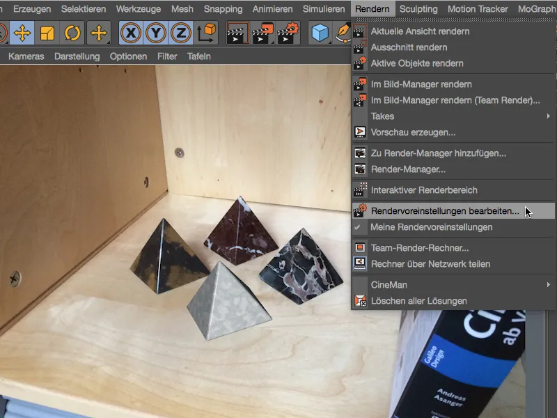Viewport: 557px width, 418px height.
Task: Open the viewport Darstellung menu
Action: 77,56
